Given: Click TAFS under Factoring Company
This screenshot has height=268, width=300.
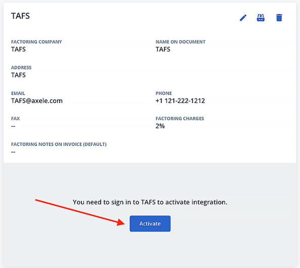Looking at the screenshot, I should click(18, 49).
